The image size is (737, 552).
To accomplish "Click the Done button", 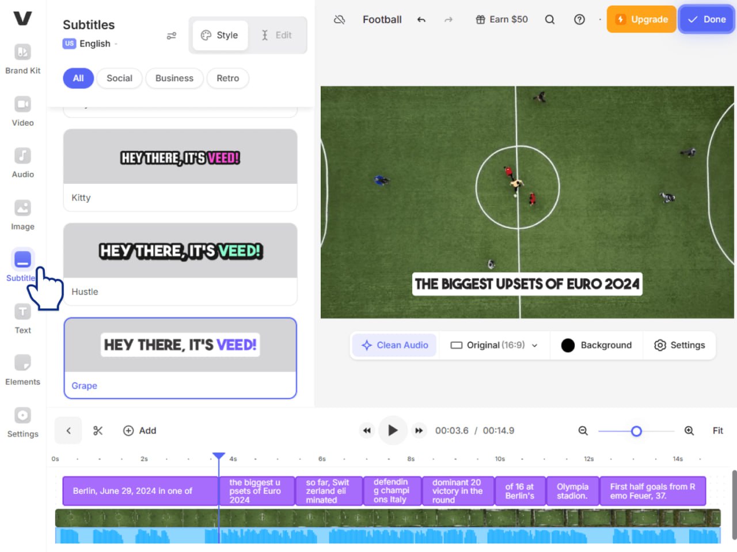I will coord(706,19).
